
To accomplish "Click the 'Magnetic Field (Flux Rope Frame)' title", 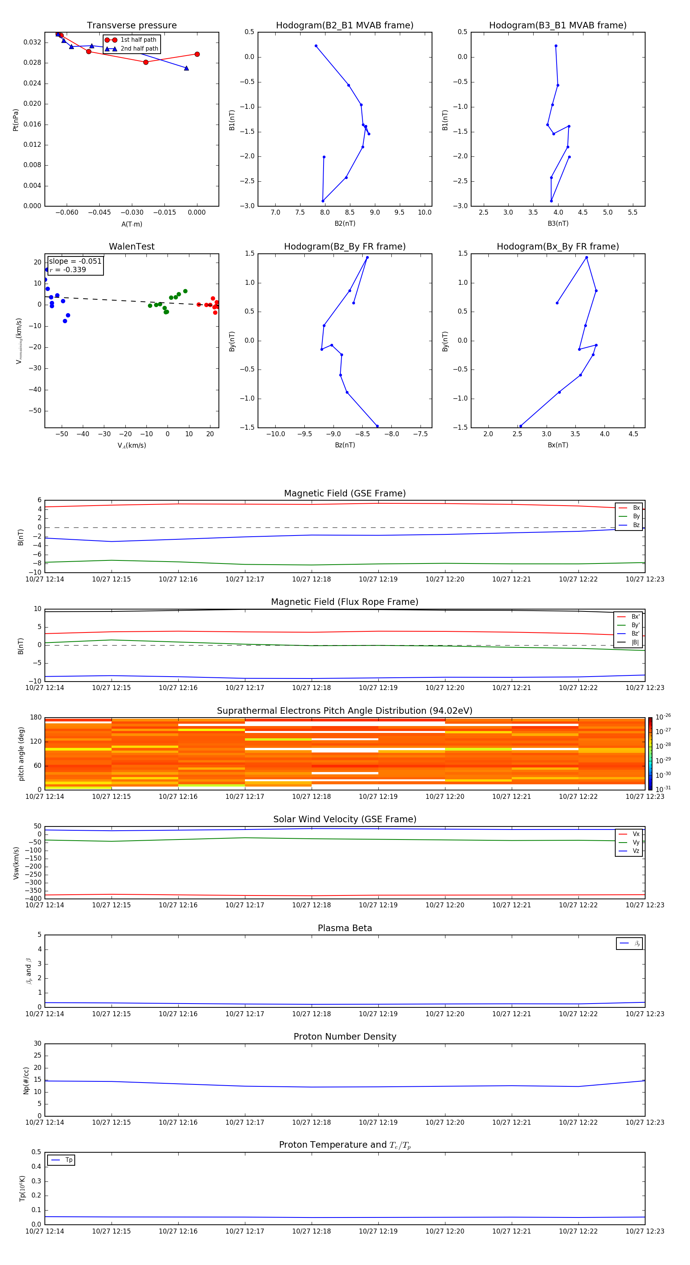I will (345, 602).
